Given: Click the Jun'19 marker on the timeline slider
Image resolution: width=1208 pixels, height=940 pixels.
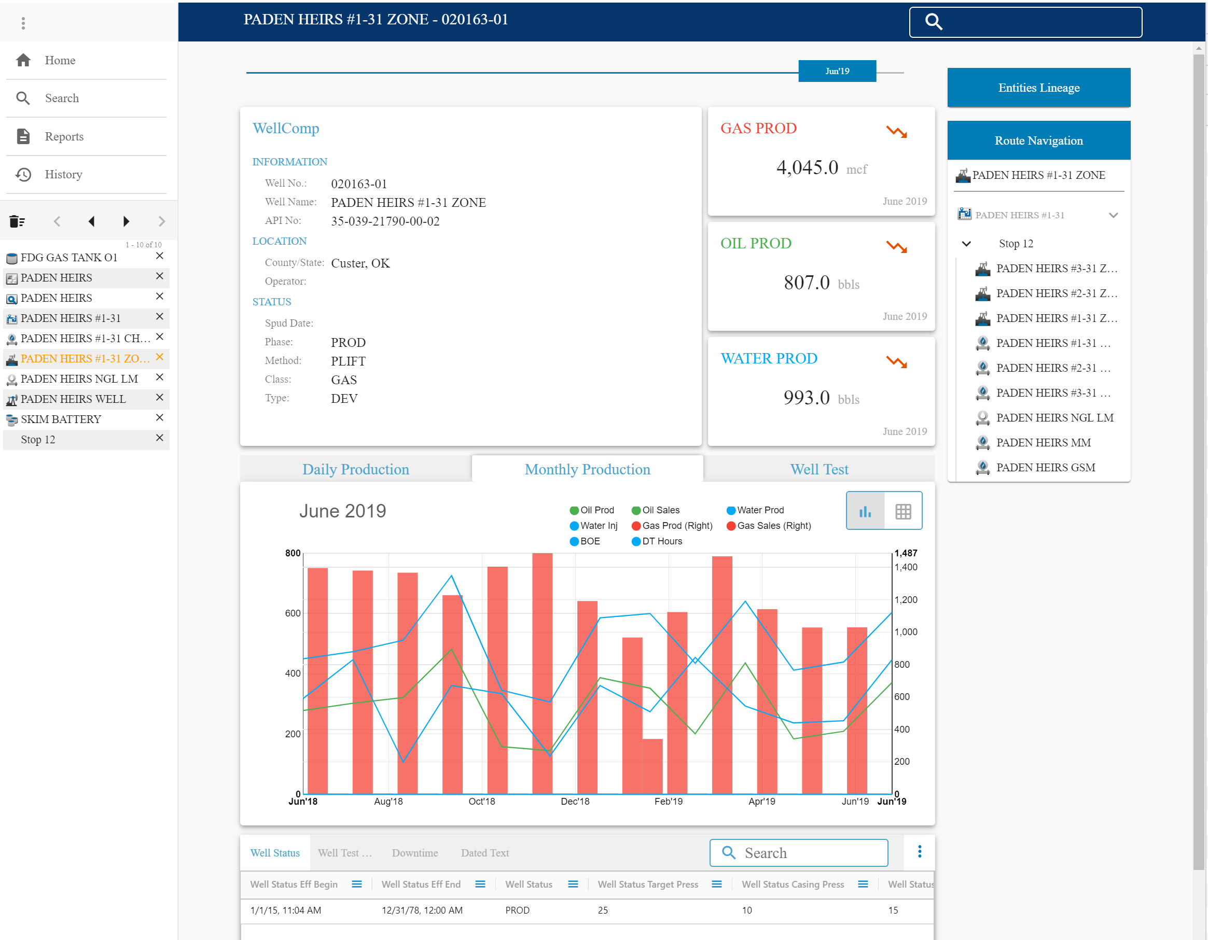Looking at the screenshot, I should click(x=837, y=70).
